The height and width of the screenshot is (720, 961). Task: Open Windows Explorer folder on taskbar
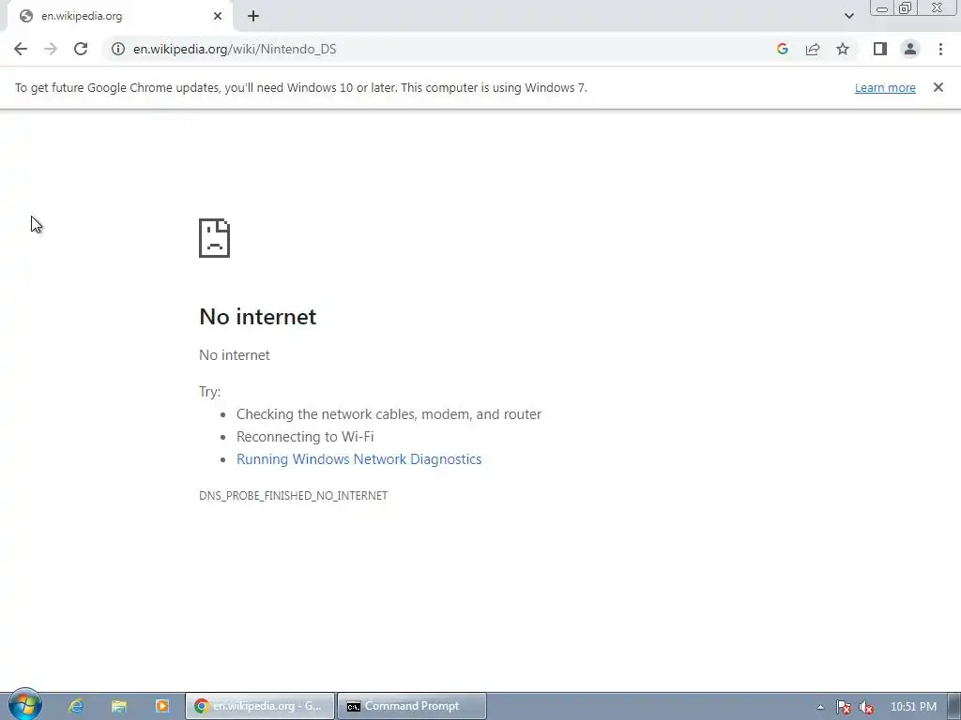tap(119, 706)
